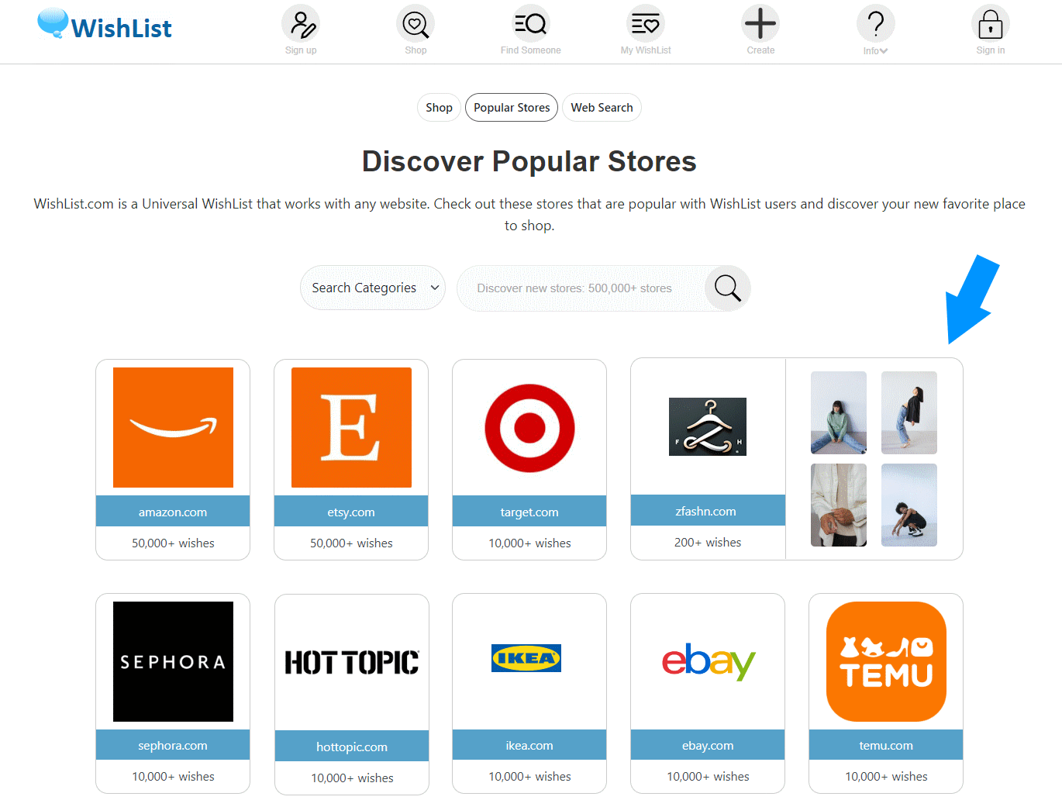Click the Create plus icon

tap(760, 24)
